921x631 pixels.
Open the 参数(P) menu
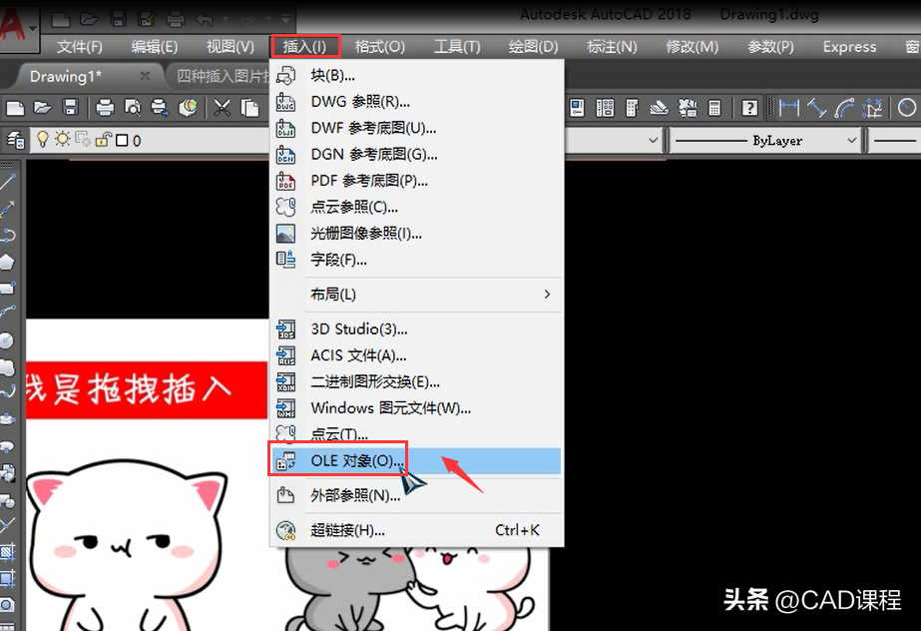pyautogui.click(x=770, y=46)
